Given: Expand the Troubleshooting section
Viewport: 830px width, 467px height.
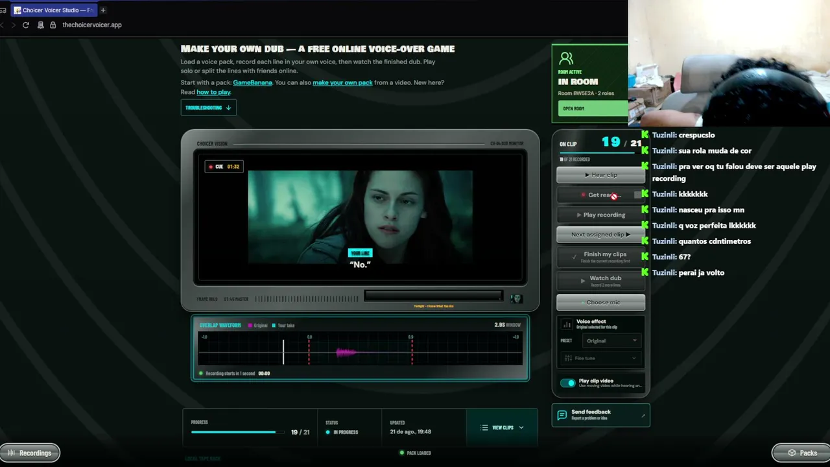Looking at the screenshot, I should point(208,108).
